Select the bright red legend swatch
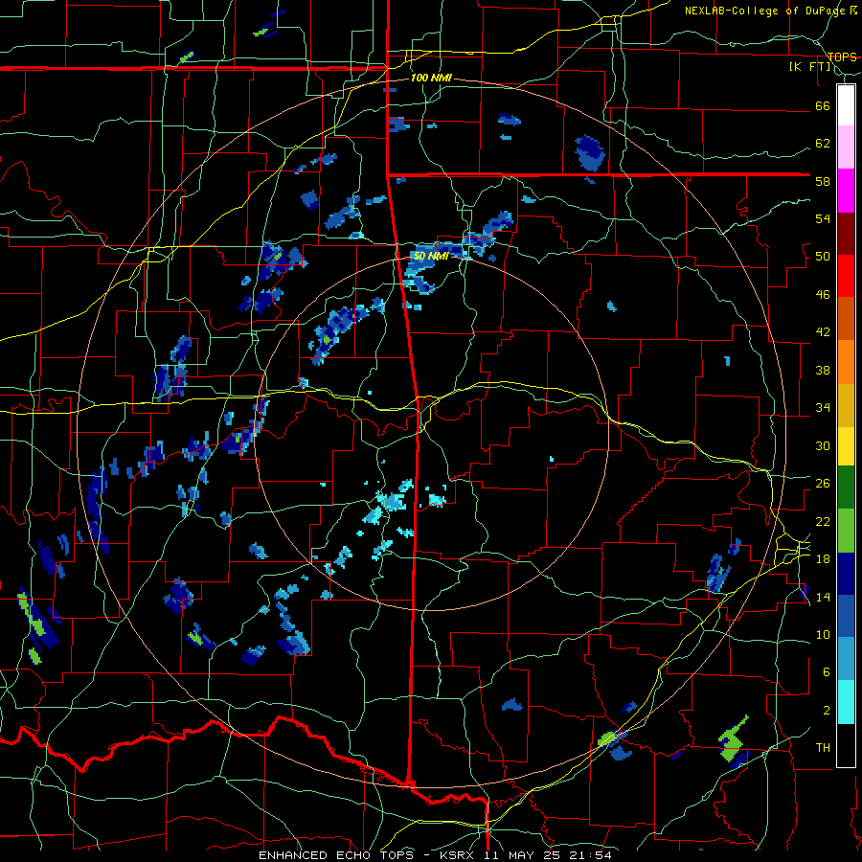This screenshot has width=862, height=862. click(846, 276)
